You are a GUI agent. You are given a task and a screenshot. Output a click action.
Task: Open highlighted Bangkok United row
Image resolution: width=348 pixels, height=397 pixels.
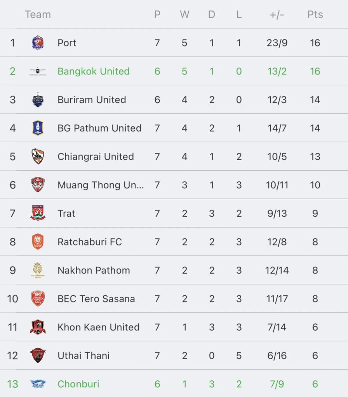pyautogui.click(x=174, y=71)
